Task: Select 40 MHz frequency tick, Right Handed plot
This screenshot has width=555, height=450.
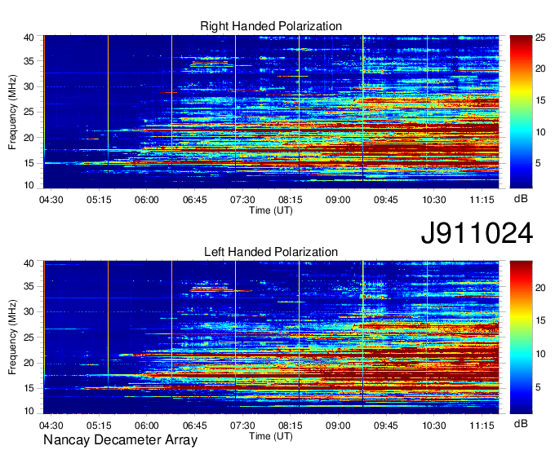Action: (x=29, y=37)
